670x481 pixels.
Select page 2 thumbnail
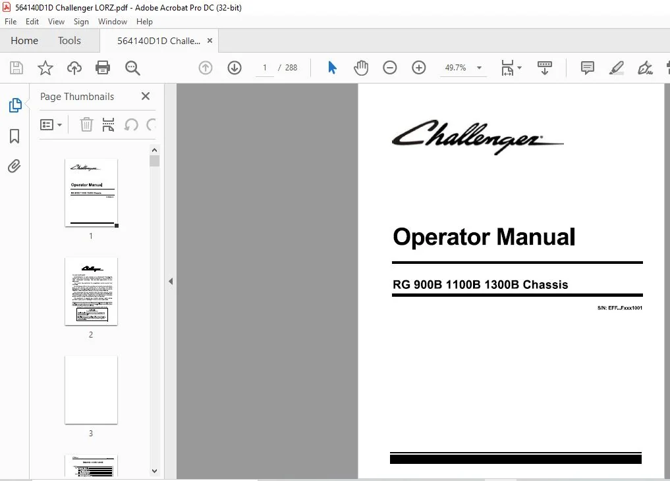coord(91,291)
